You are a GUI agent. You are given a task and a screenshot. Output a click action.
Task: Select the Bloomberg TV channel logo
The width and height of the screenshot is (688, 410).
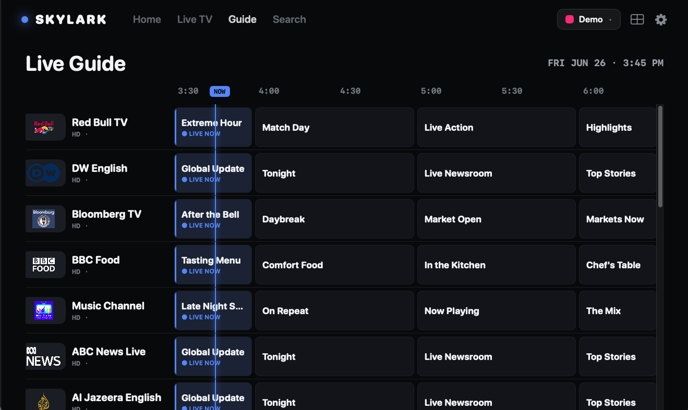(45, 219)
